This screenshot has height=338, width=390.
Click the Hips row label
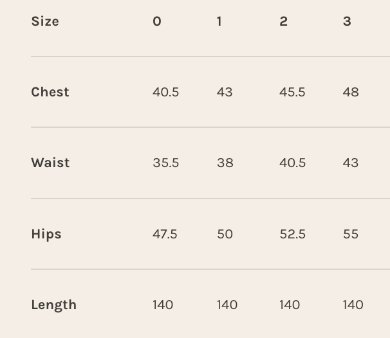pyautogui.click(x=46, y=234)
